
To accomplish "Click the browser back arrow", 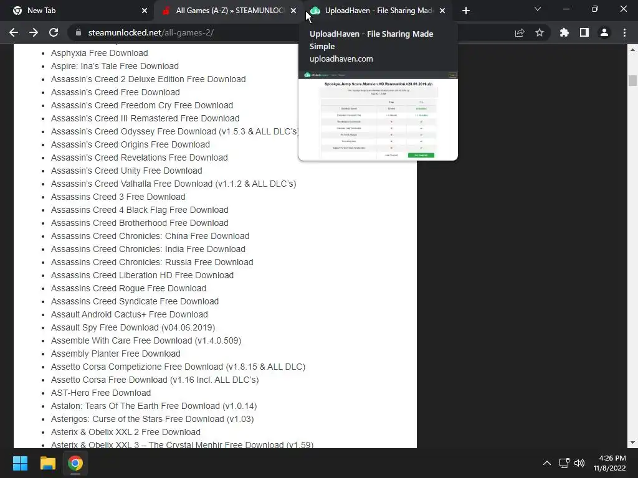I will coord(14,32).
